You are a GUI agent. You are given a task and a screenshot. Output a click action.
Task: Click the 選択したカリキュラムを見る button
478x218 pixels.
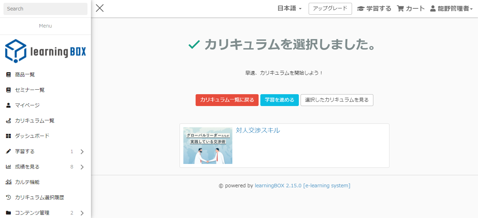(x=337, y=100)
